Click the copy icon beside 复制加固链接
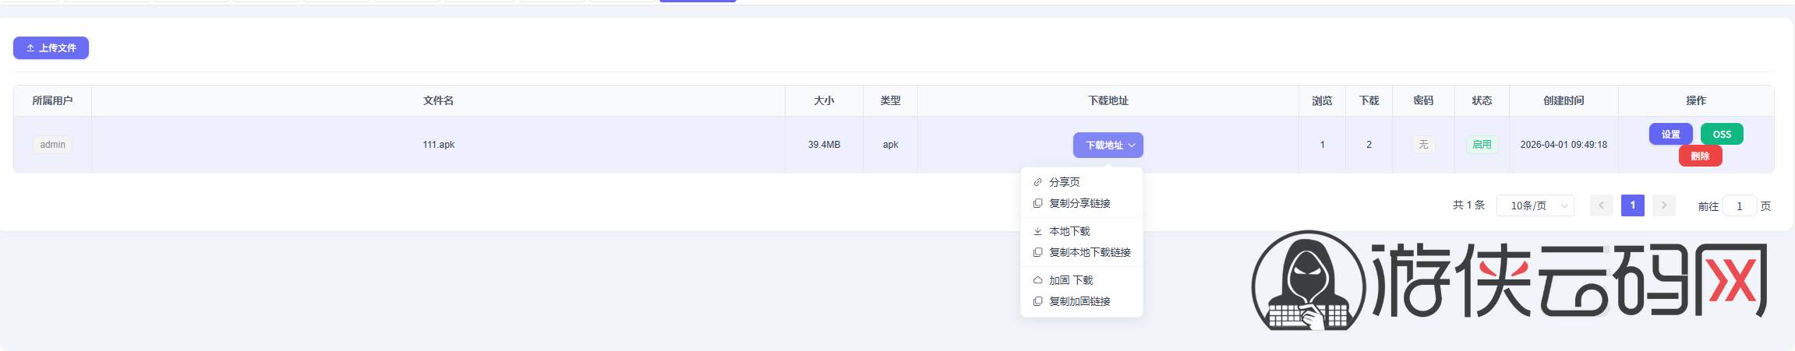The width and height of the screenshot is (1795, 351). (1037, 301)
